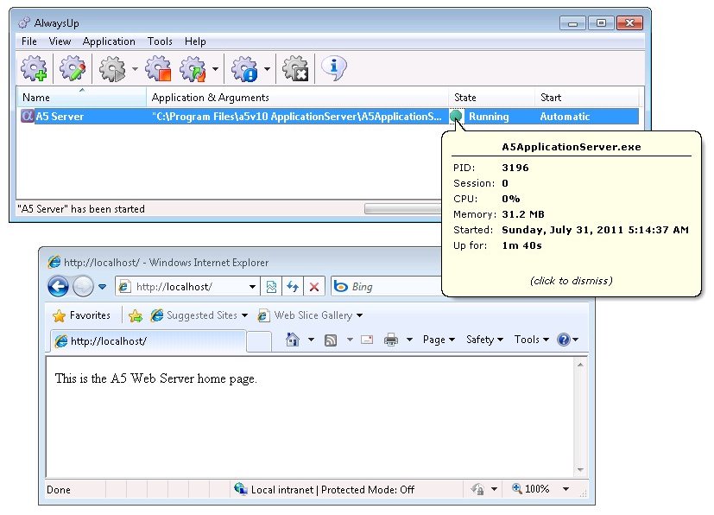This screenshot has width=714, height=515.
Task: Click the scroll down arrow in the IE page
Action: click(580, 470)
